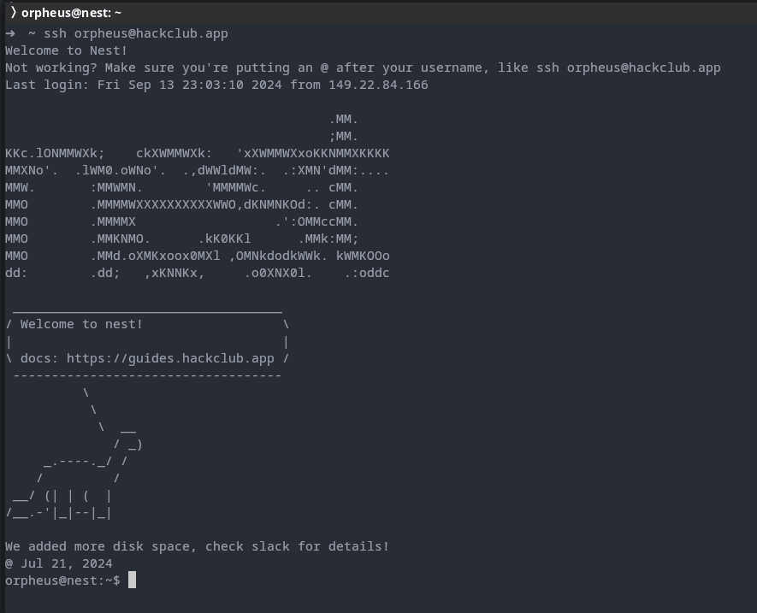Click the ssh orpheus@hackclub.app command text
Image resolution: width=757 pixels, height=613 pixels.
(136, 34)
